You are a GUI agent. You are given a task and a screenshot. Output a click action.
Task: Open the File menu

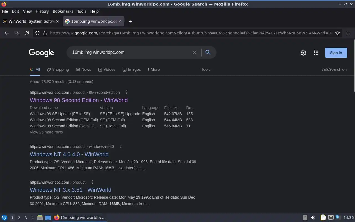5,11
